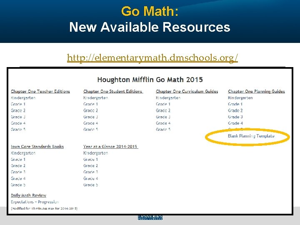Click the Chapter One Curriculum Guides heading

click(187, 91)
